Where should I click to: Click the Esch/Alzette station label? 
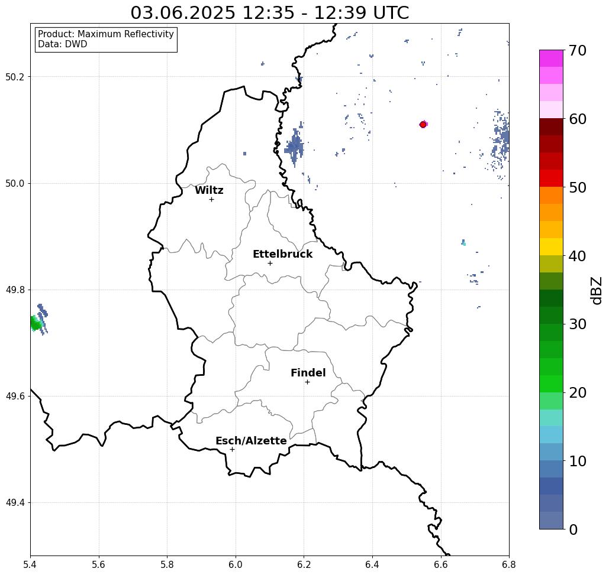pyautogui.click(x=251, y=441)
